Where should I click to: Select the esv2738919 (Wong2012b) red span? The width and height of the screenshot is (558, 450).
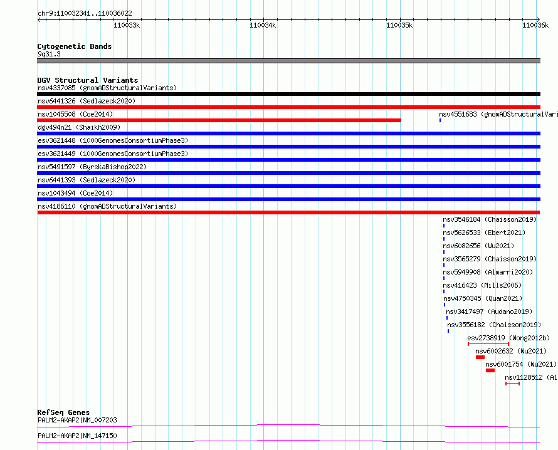(x=488, y=344)
